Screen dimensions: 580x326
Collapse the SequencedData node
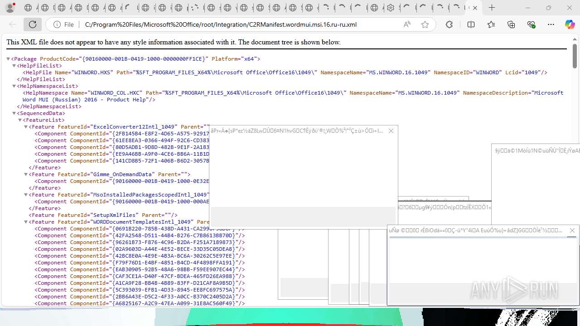click(x=14, y=113)
